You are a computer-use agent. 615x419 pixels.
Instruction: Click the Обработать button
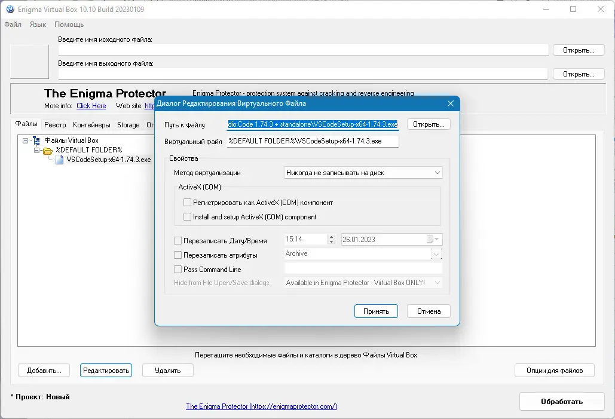(562, 401)
